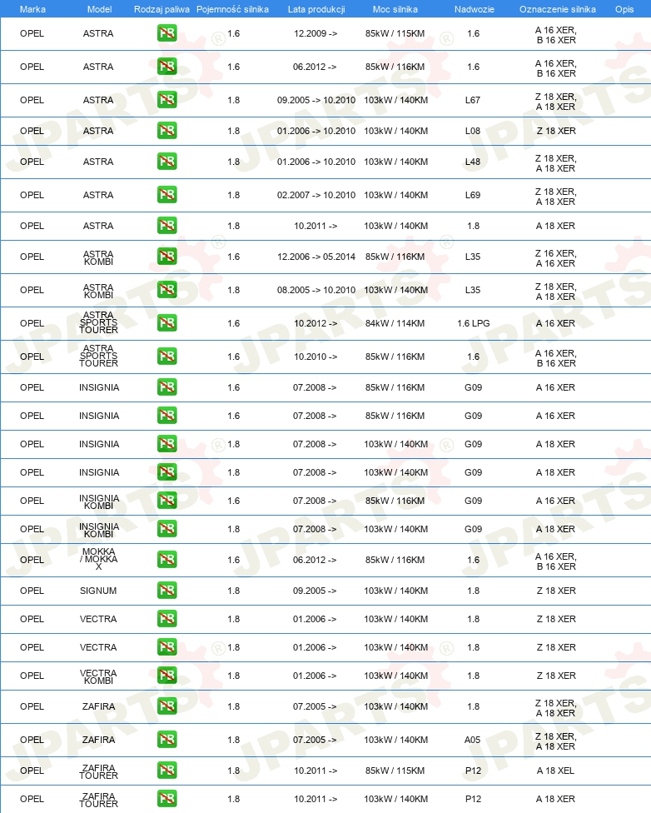Viewport: 651px width, 813px height.
Task: Click the Oznaczenie silnika column header
Action: click(558, 9)
